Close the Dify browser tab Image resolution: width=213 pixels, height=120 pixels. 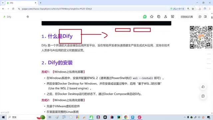36,3
